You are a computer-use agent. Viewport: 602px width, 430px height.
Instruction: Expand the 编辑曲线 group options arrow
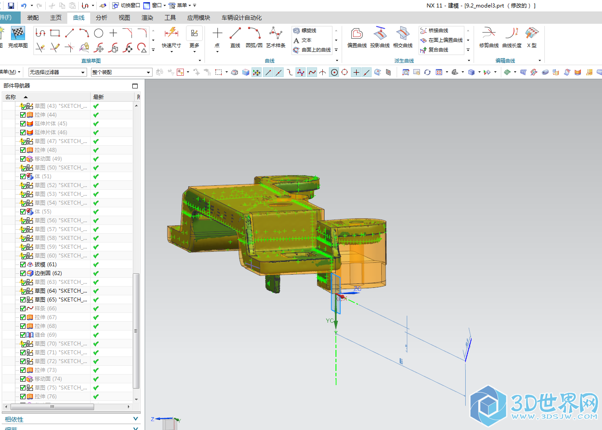click(540, 61)
